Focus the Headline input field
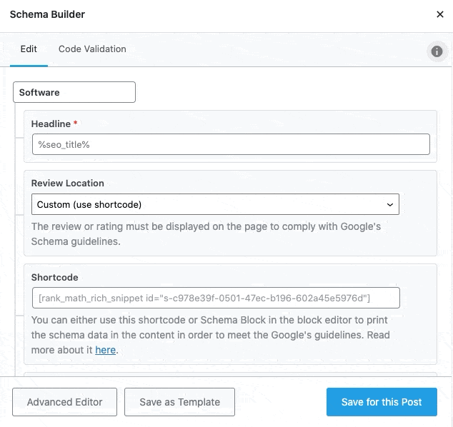The image size is (453, 427). pos(231,144)
